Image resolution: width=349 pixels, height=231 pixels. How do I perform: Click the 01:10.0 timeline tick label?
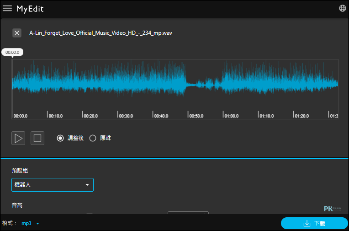267,116
